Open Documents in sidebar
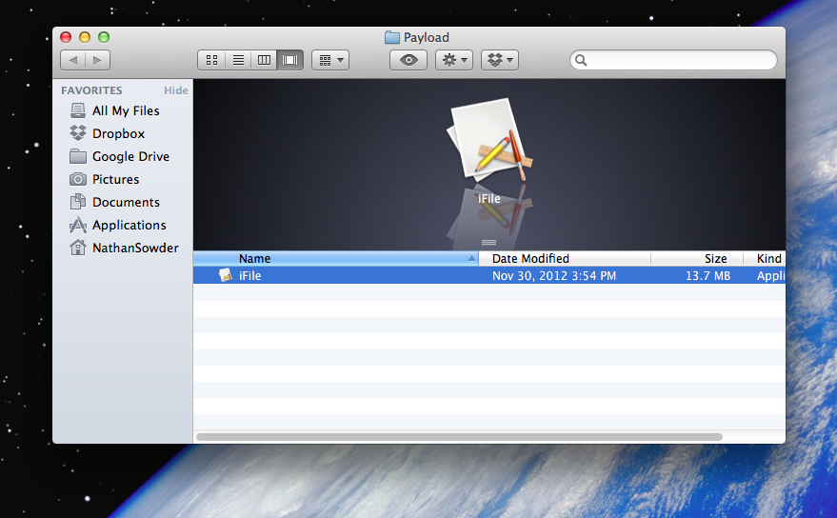Image resolution: width=837 pixels, height=518 pixels. 126,203
